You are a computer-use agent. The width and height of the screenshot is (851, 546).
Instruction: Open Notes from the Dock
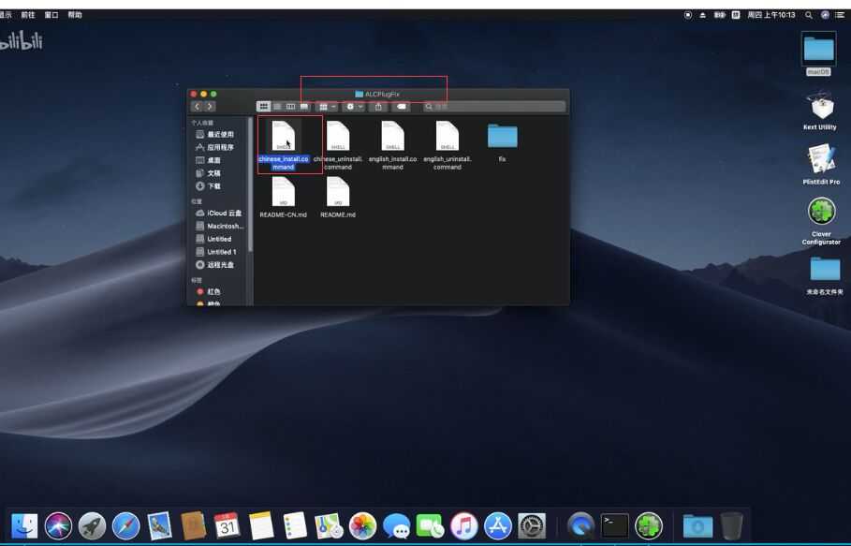[261, 525]
